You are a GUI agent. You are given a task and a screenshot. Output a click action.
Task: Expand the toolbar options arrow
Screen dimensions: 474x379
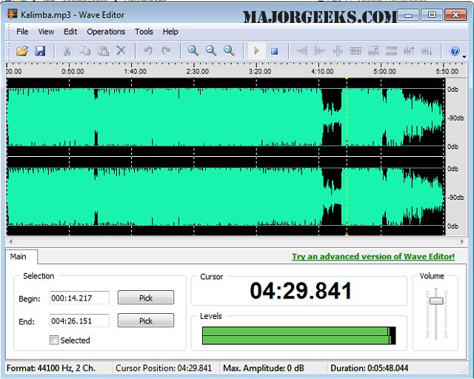click(464, 56)
